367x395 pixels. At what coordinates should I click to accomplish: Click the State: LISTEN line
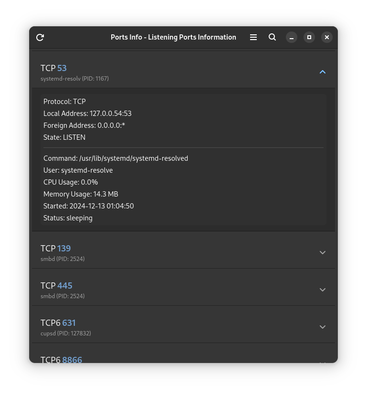64,137
